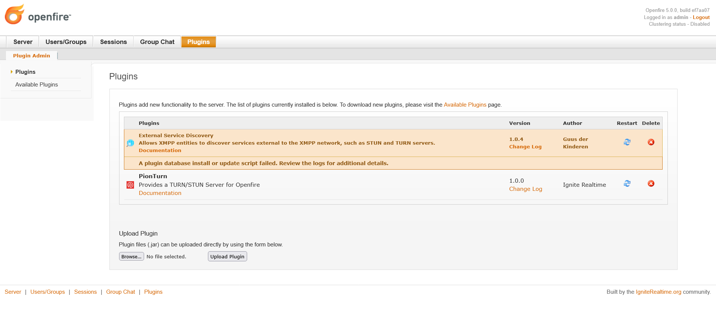The image size is (716, 315).
Task: Click the PionTurn plugin name
Action: point(153,176)
